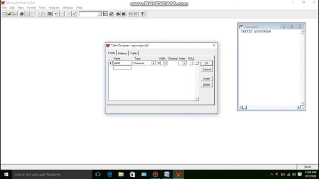The height and width of the screenshot is (179, 319).
Task: Toggle the NULL button for name field
Action: point(191,63)
